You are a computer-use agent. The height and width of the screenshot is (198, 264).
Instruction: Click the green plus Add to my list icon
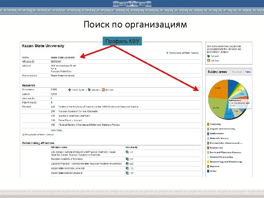70,90
